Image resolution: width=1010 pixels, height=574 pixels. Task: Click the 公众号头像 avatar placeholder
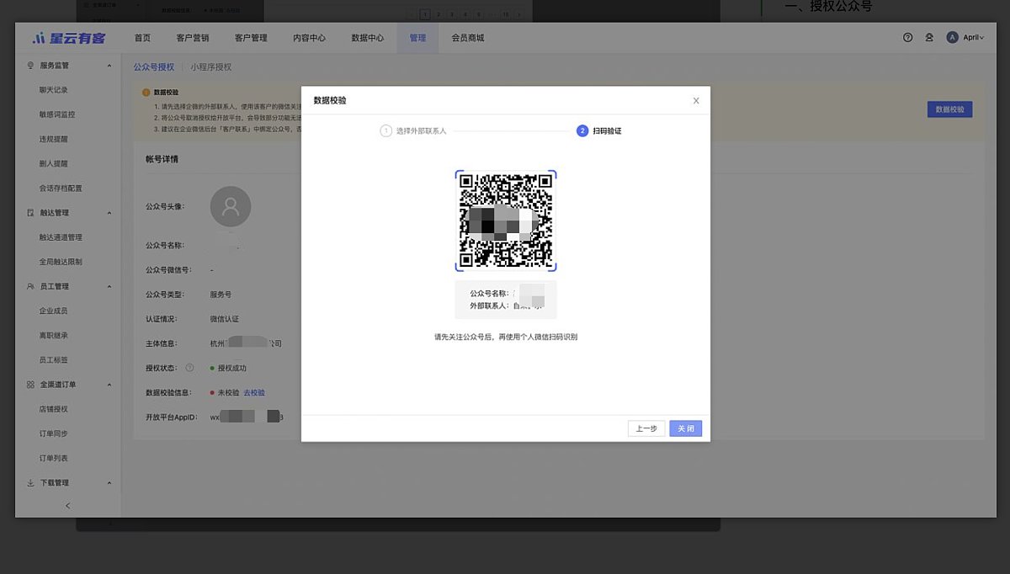pyautogui.click(x=231, y=206)
